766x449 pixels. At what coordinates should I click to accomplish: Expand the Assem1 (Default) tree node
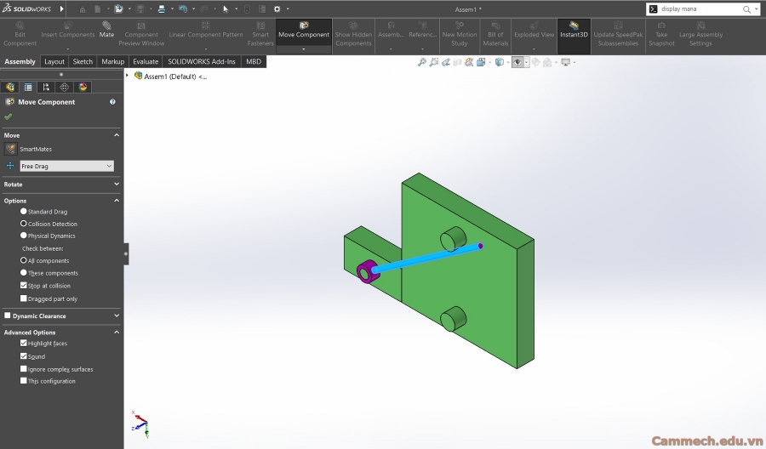pos(127,76)
